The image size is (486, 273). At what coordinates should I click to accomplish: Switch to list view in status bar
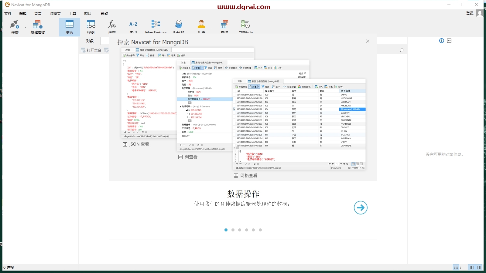click(462, 268)
